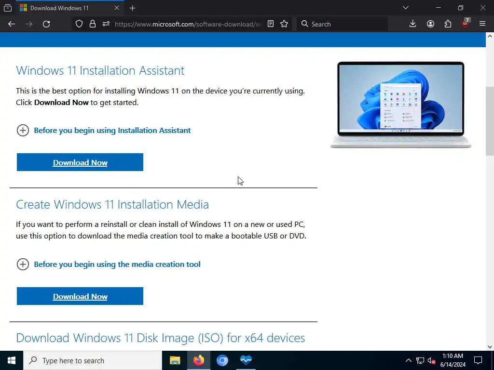Open the extensions puzzle icon
This screenshot has width=494, height=370.
[x=448, y=24]
